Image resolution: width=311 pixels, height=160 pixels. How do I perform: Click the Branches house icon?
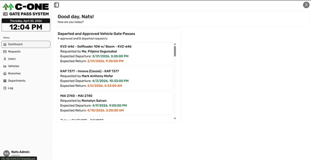[x=5, y=73]
